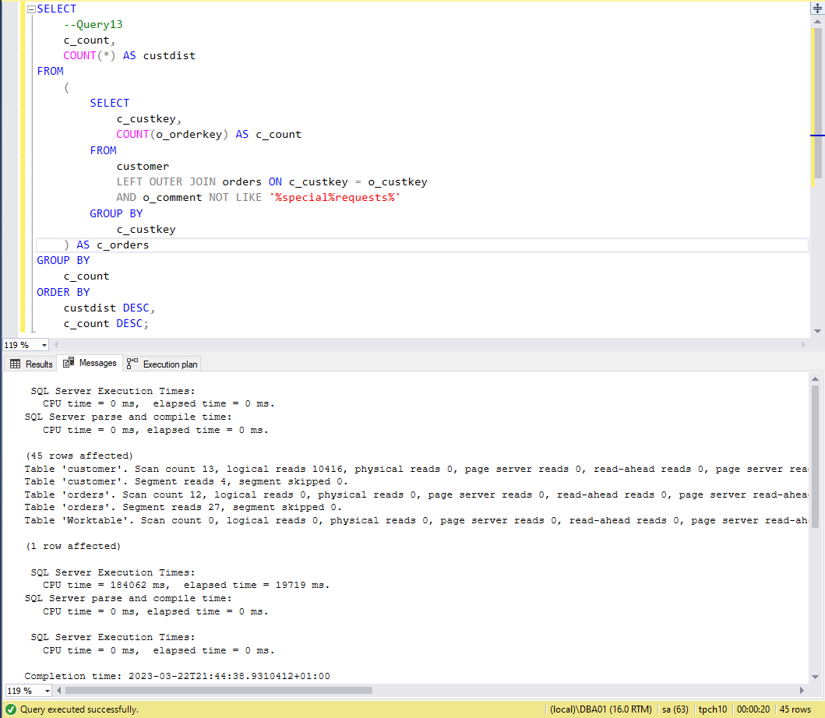Click Table 'orders' Segment reads 27 line
This screenshot has height=718, width=825.
(183, 508)
